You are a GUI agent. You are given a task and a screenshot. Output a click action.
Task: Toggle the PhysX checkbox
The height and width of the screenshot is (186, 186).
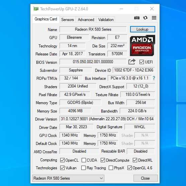(111, 168)
